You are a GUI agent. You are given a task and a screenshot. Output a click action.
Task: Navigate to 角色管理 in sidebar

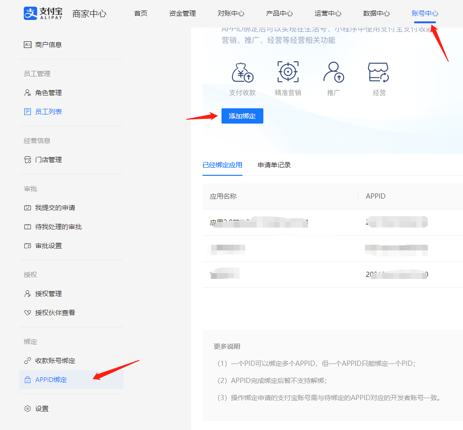point(48,93)
